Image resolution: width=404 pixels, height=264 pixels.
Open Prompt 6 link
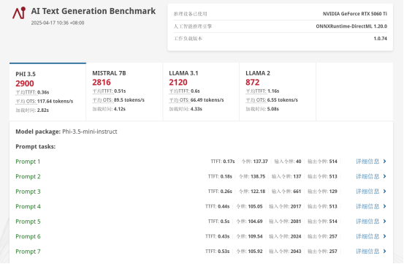[28, 236]
